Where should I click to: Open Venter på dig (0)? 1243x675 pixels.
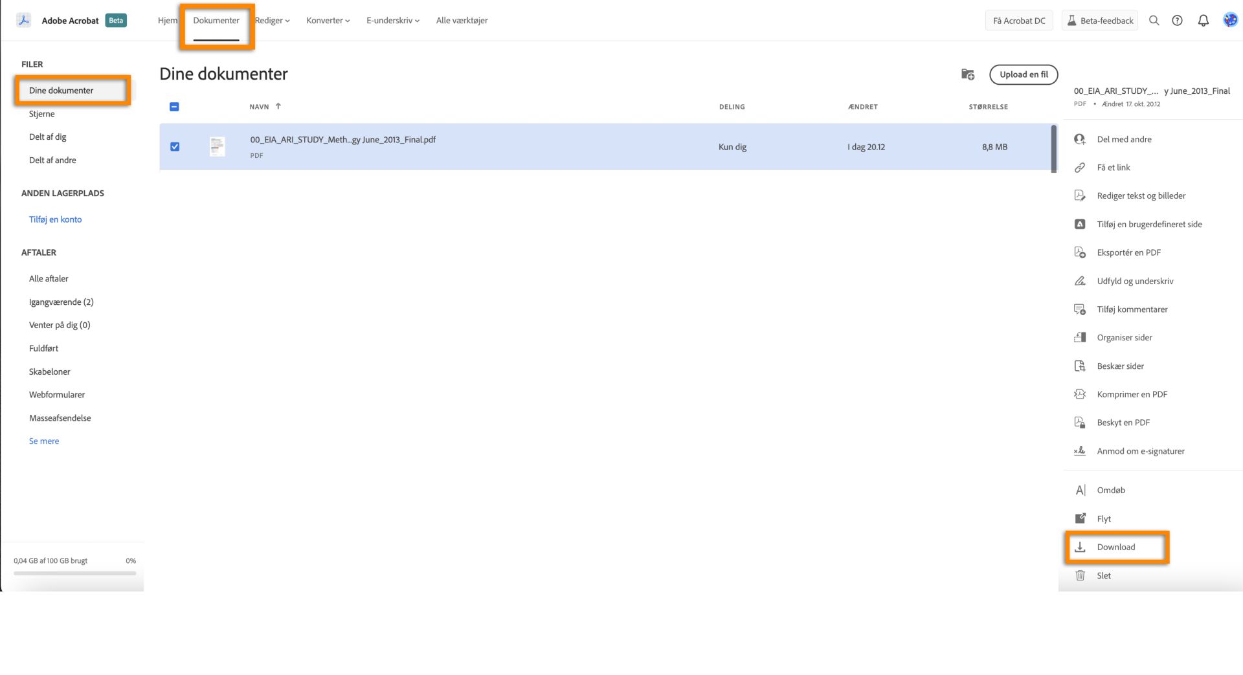(x=60, y=326)
